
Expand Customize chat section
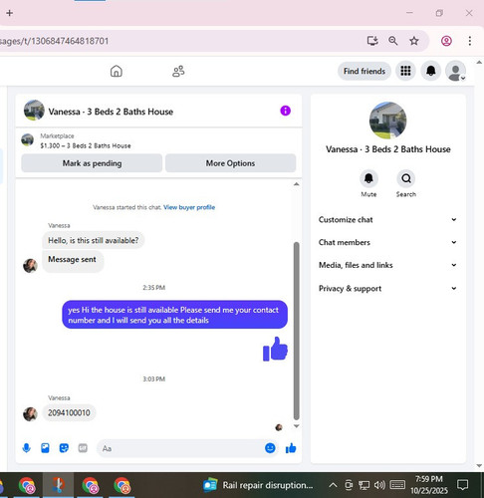387,219
